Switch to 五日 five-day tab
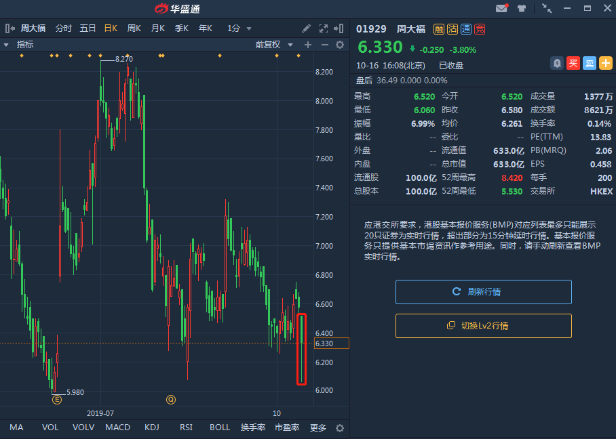The width and height of the screenshot is (616, 439). click(x=88, y=28)
